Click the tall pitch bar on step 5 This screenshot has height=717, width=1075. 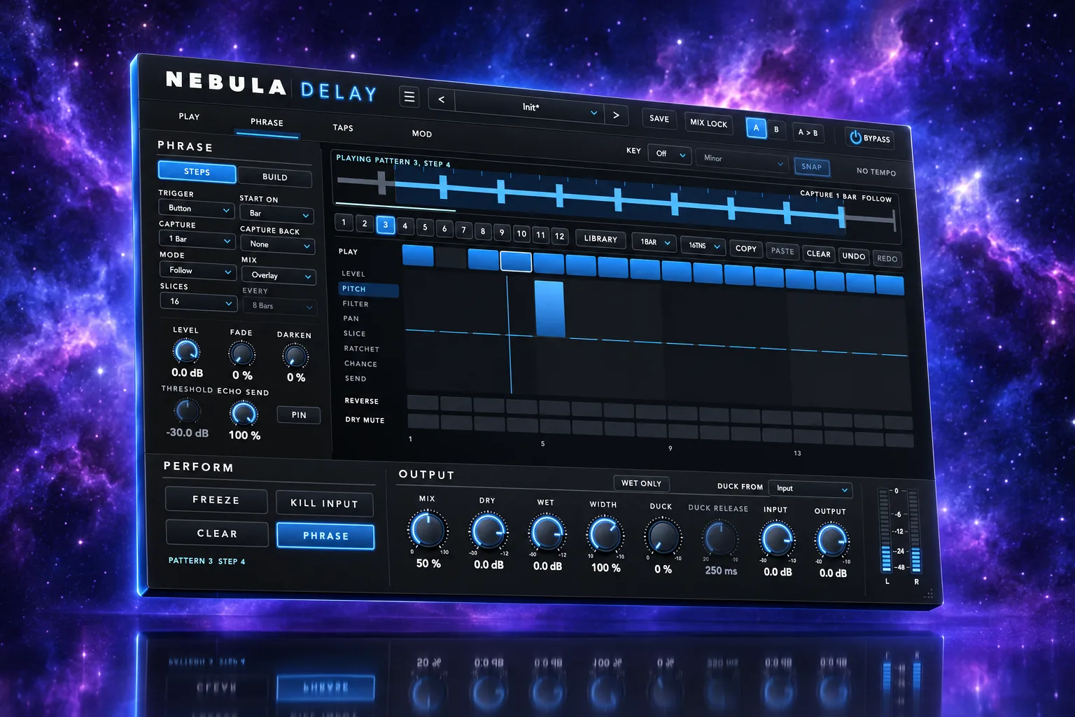point(549,309)
